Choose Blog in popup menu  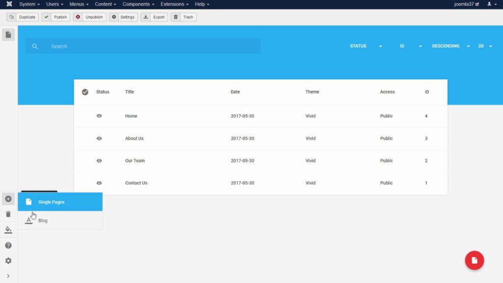tap(60, 221)
